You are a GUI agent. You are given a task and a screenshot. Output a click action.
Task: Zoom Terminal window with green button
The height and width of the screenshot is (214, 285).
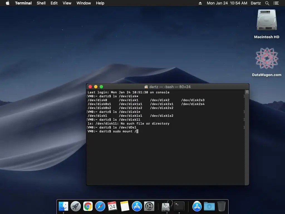pyautogui.click(x=101, y=87)
